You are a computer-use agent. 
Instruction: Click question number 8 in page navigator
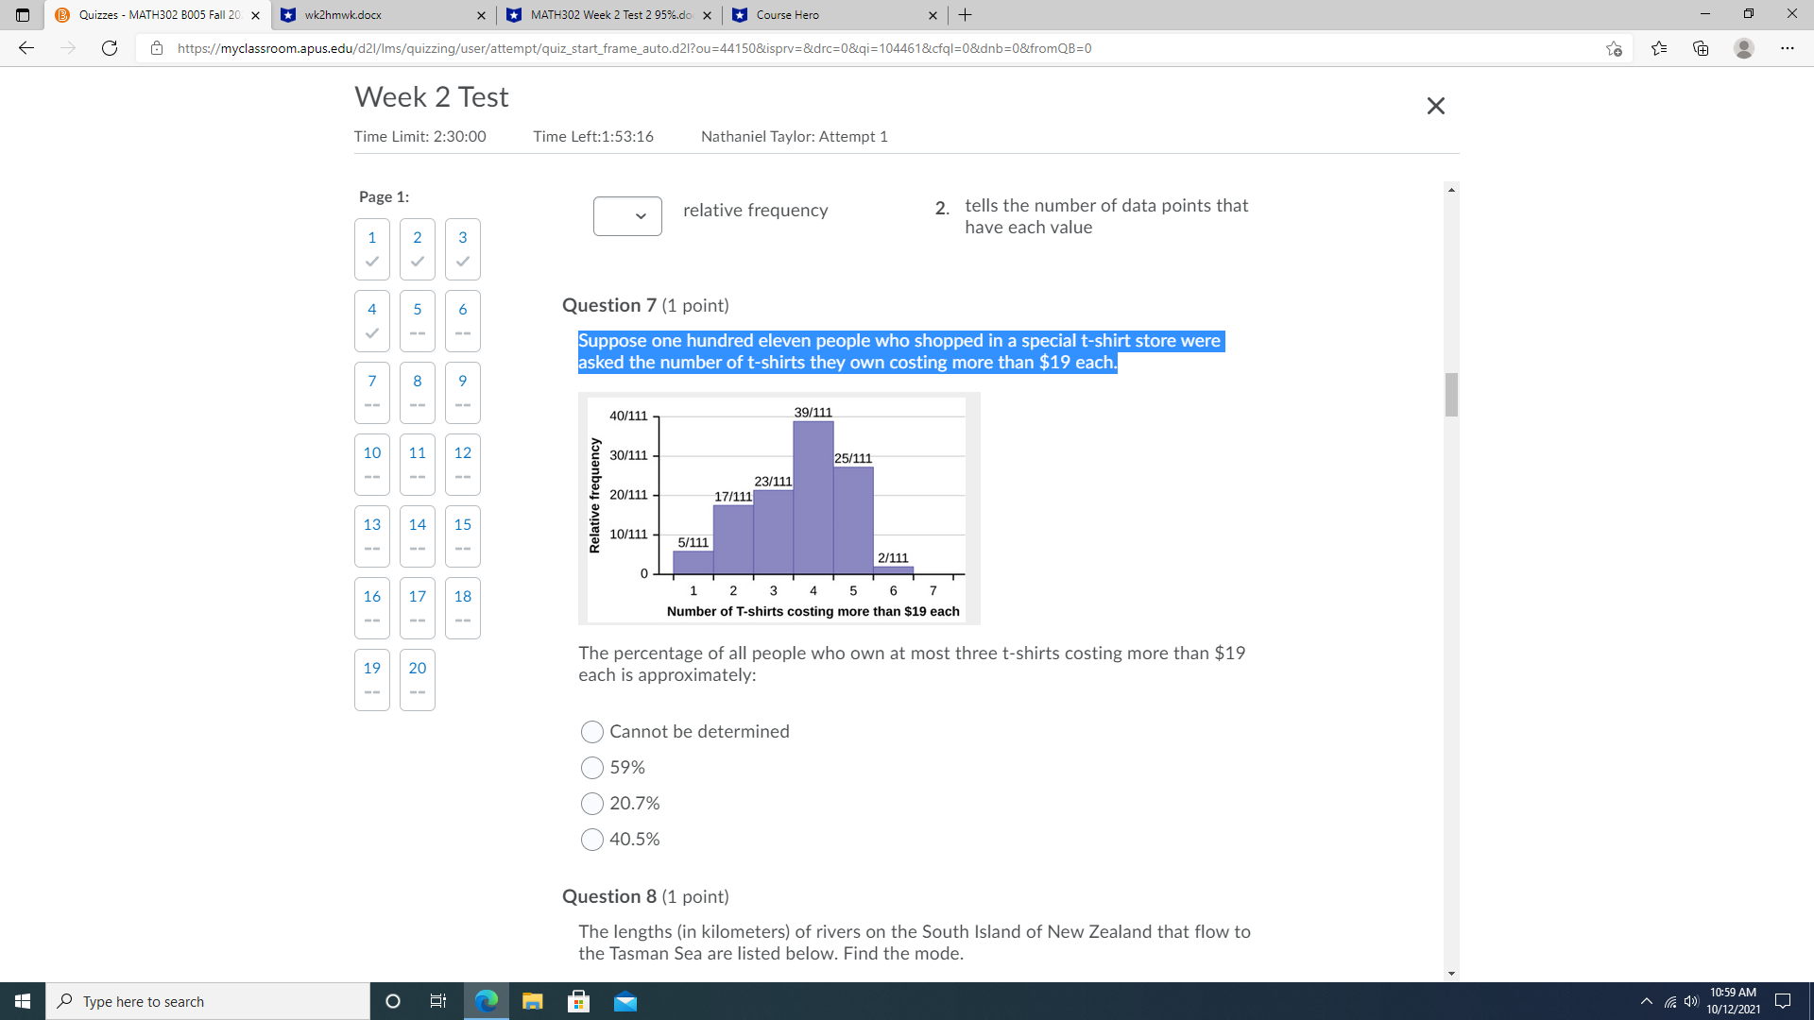(416, 382)
